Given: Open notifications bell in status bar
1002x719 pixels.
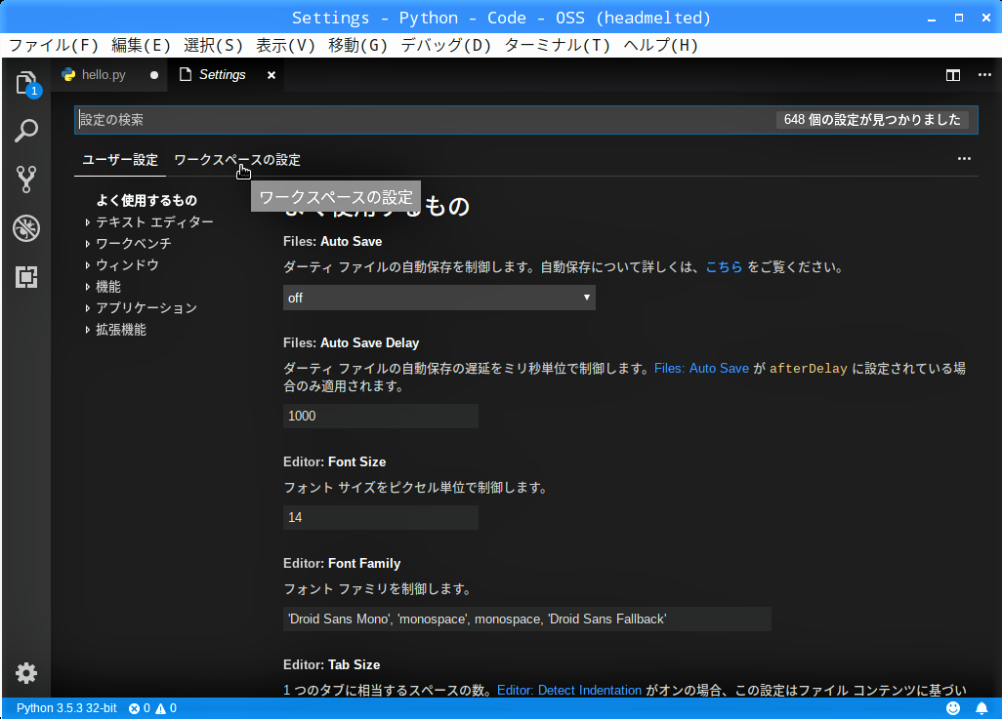Looking at the screenshot, I should click(981, 708).
